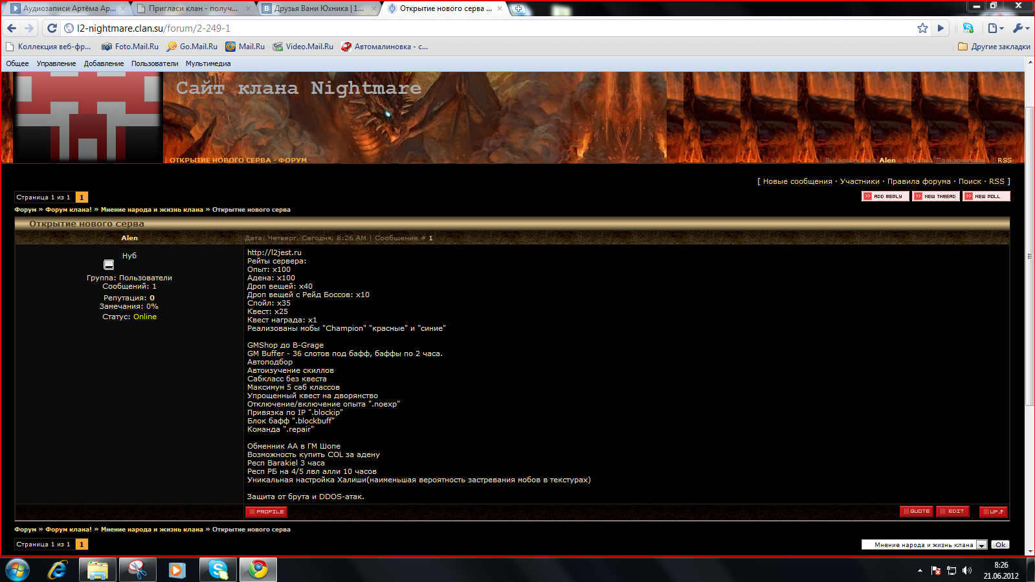Click the Profile button under the post
This screenshot has width=1035, height=582.
click(x=266, y=512)
